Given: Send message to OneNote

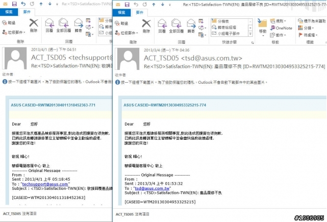Looking at the screenshot, I should 281,28.
